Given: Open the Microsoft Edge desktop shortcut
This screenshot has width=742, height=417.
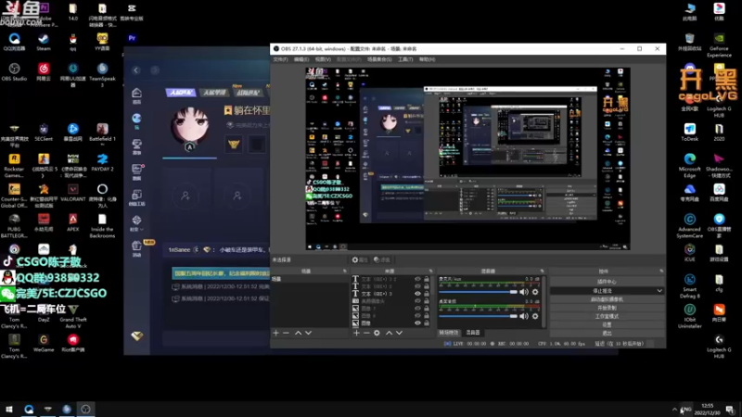Looking at the screenshot, I should pos(689,165).
